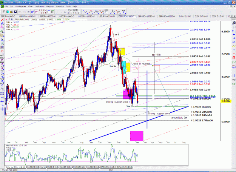Select the abc text label tool
236x172 pixels.
(2, 101)
